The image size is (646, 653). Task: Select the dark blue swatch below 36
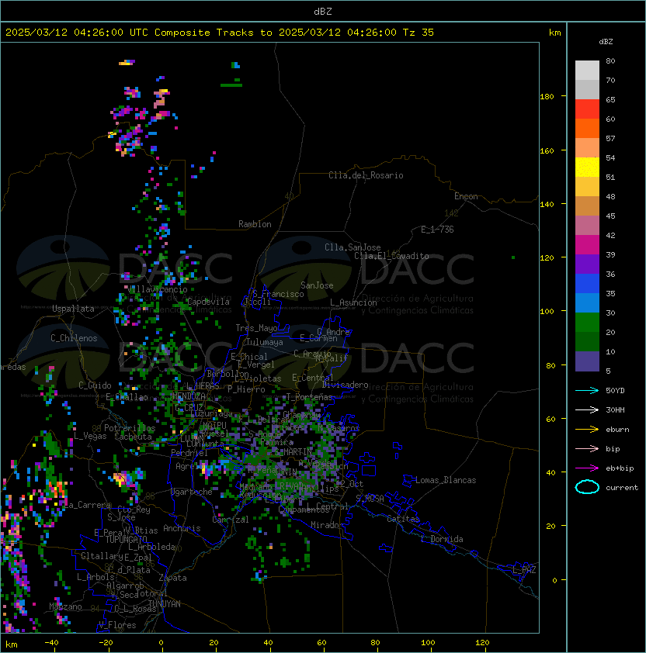(x=587, y=284)
